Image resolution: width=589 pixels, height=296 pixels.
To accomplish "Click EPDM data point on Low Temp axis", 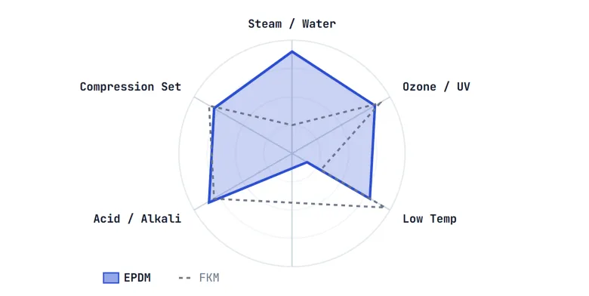I will pyautogui.click(x=369, y=198).
